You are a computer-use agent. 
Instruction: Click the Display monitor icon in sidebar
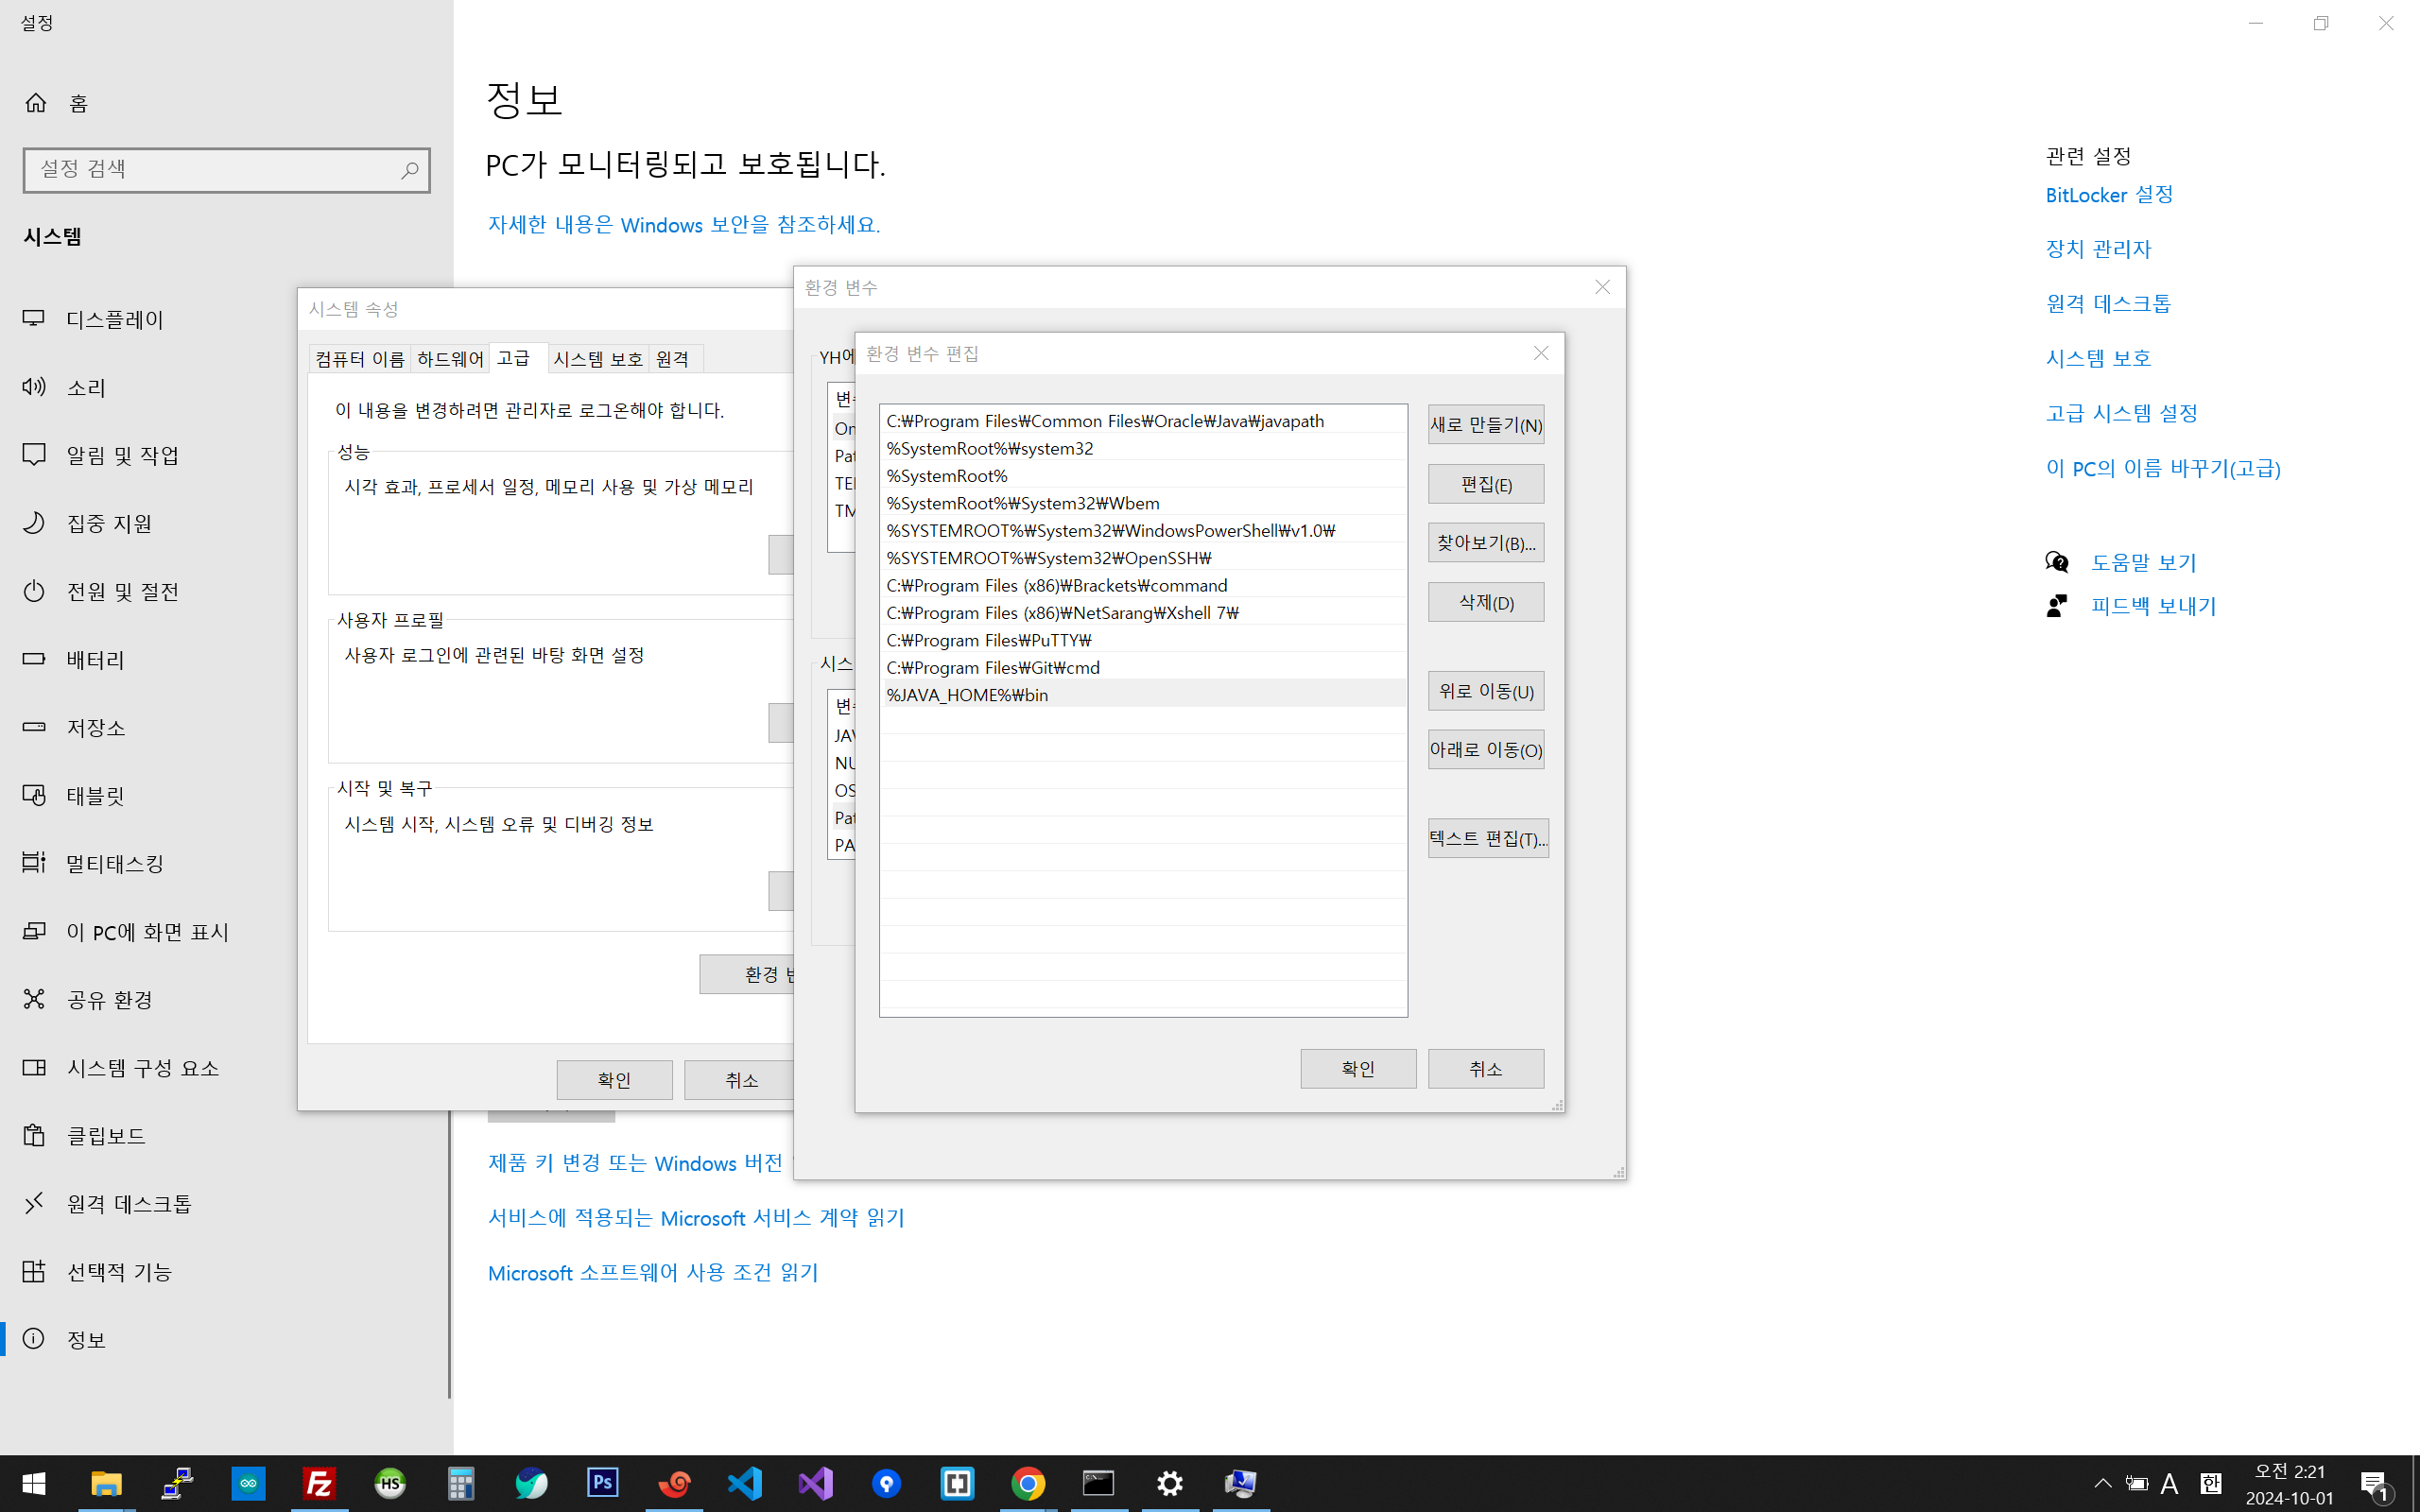tap(34, 319)
